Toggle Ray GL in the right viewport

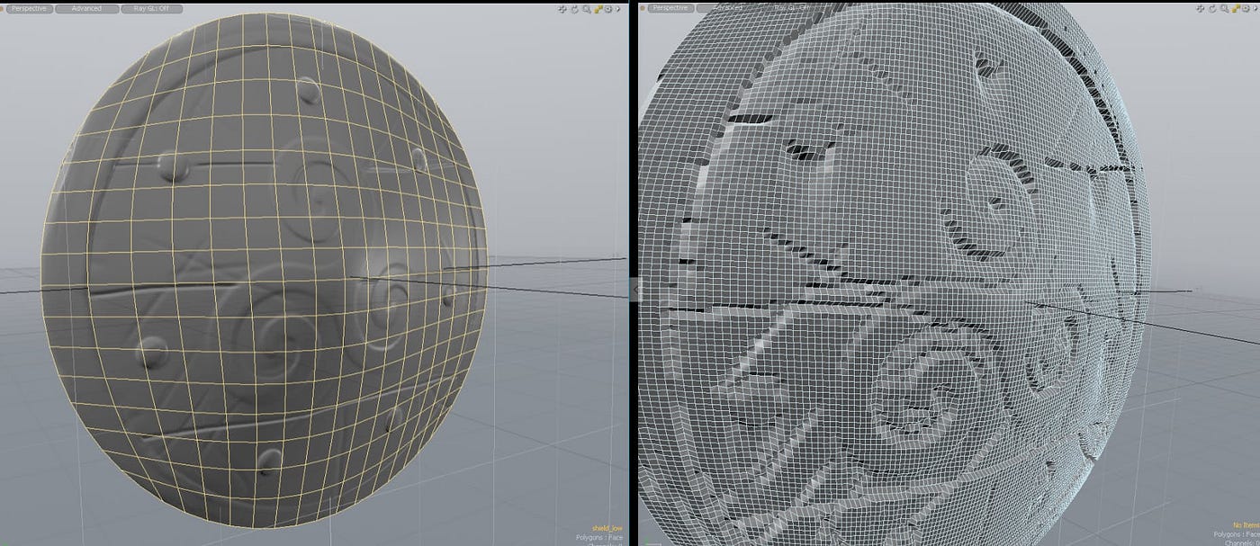[x=792, y=7]
